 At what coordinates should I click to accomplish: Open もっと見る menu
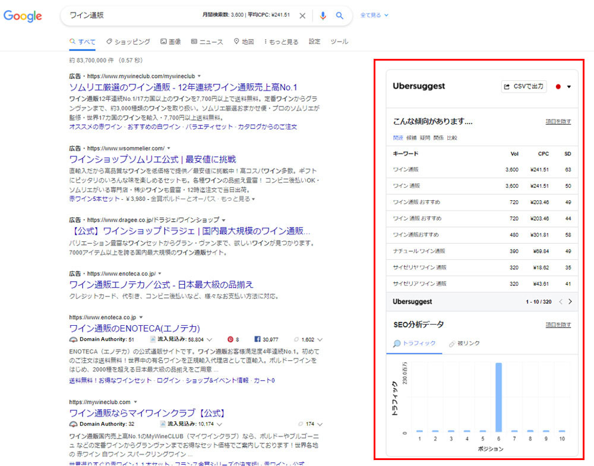[x=281, y=42]
